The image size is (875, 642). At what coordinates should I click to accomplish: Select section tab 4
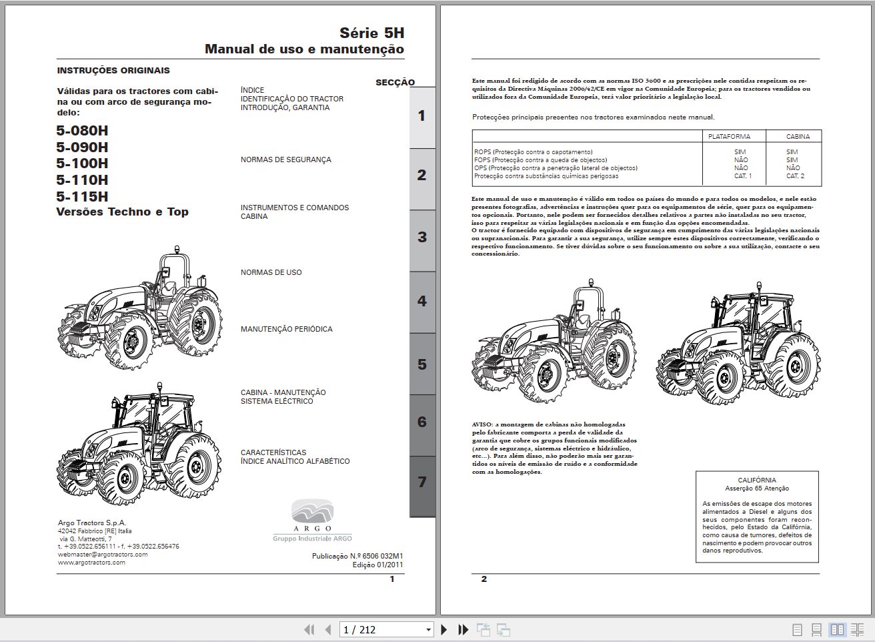421,301
